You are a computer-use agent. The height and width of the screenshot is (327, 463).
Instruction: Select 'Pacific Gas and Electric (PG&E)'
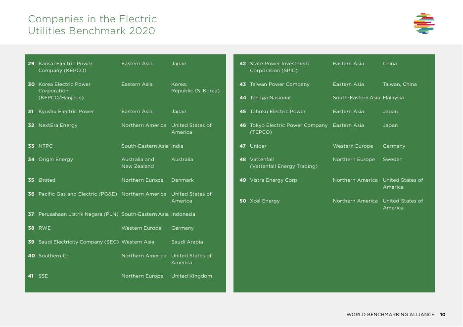pyautogui.click(x=78, y=194)
